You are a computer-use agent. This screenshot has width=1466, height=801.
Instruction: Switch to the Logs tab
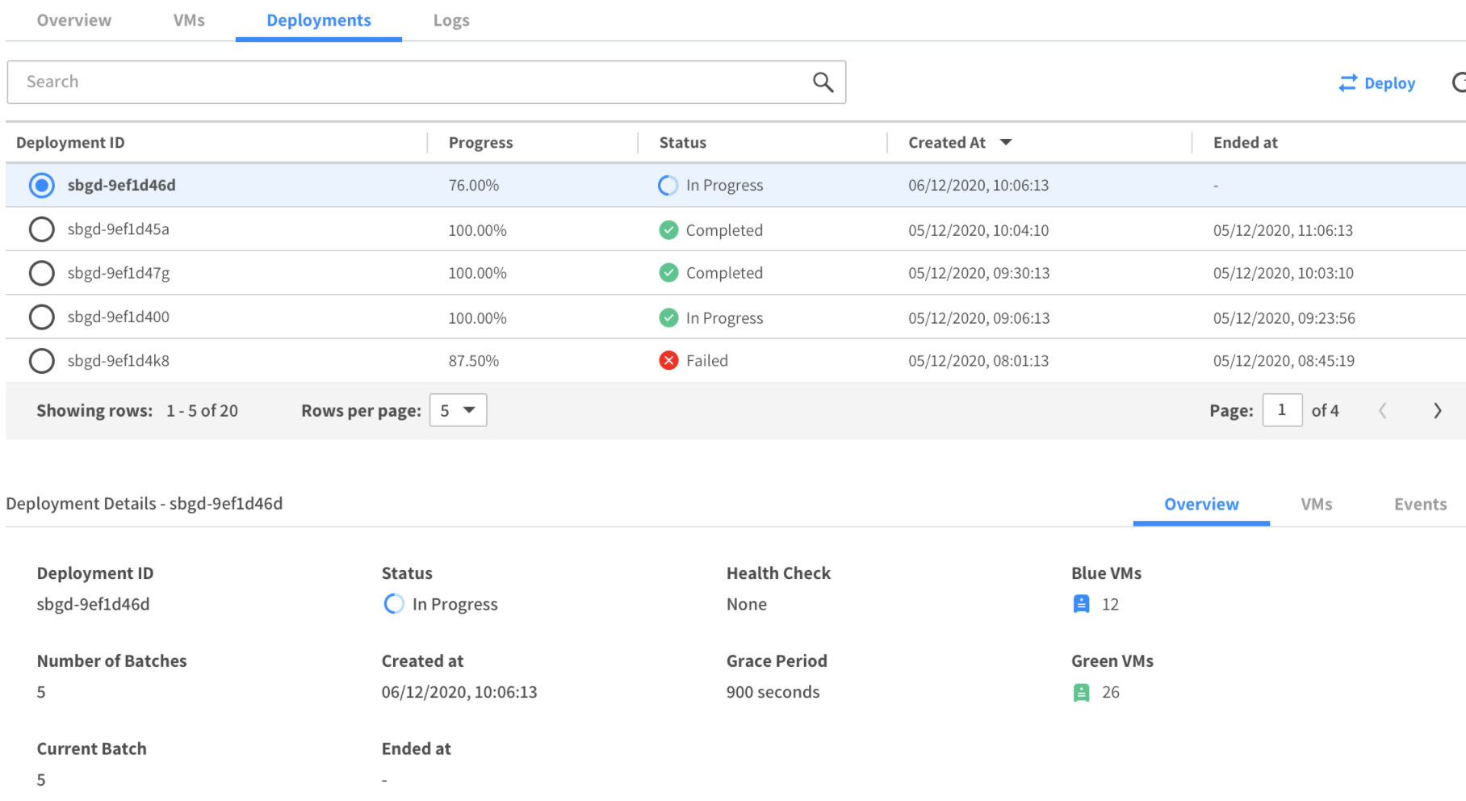[x=450, y=20]
